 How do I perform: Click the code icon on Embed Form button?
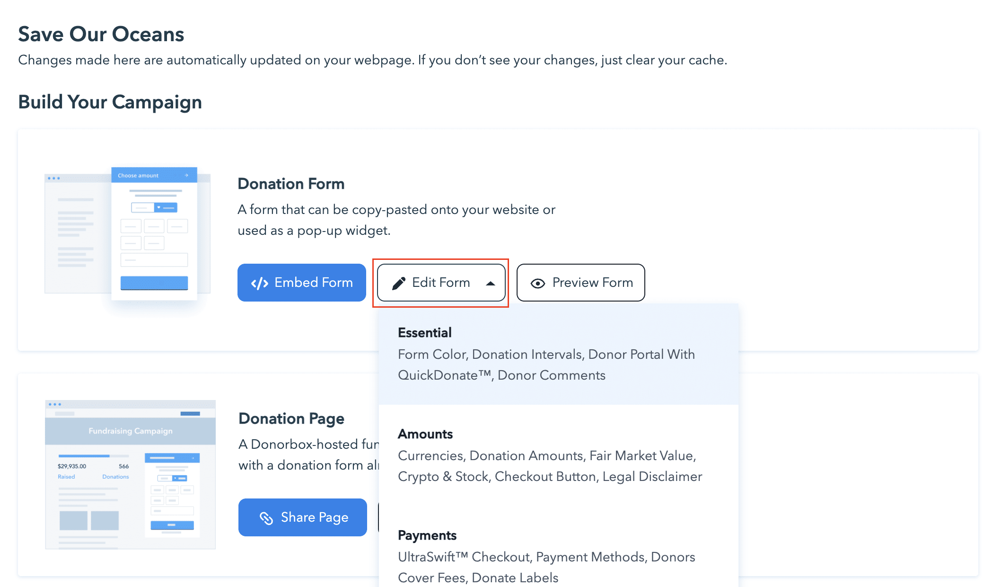[x=261, y=283]
